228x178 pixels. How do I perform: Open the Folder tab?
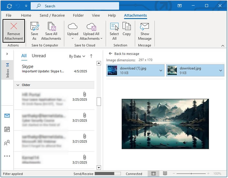click(x=78, y=16)
